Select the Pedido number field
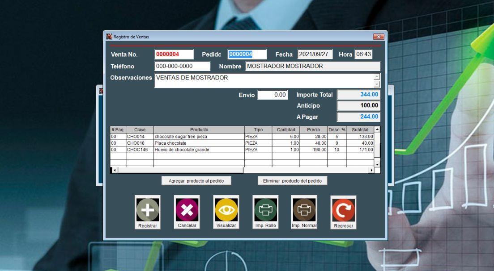The width and height of the screenshot is (494, 271). (247, 54)
